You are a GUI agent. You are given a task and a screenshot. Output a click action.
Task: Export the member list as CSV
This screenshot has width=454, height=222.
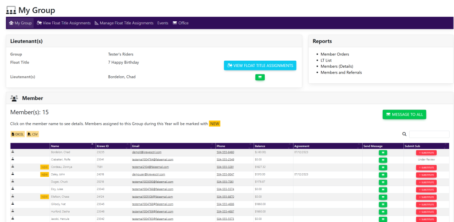coord(33,134)
